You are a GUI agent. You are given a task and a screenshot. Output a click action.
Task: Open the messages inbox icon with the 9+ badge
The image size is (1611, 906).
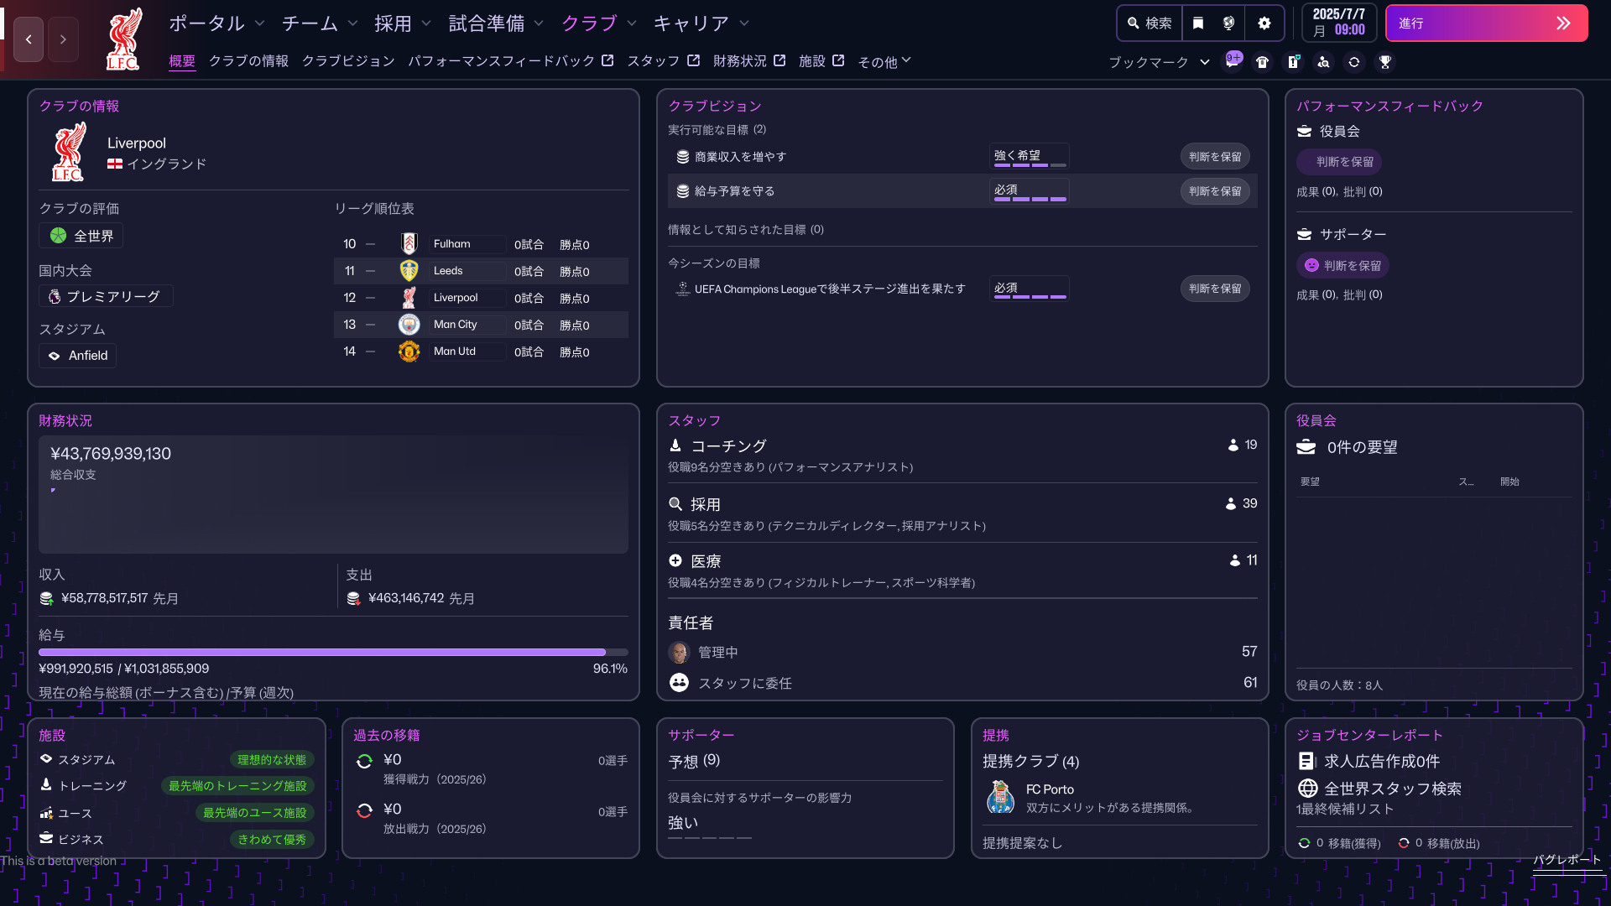(x=1233, y=61)
